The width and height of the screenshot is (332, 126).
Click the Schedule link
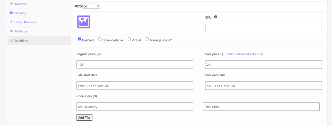tap(232, 54)
